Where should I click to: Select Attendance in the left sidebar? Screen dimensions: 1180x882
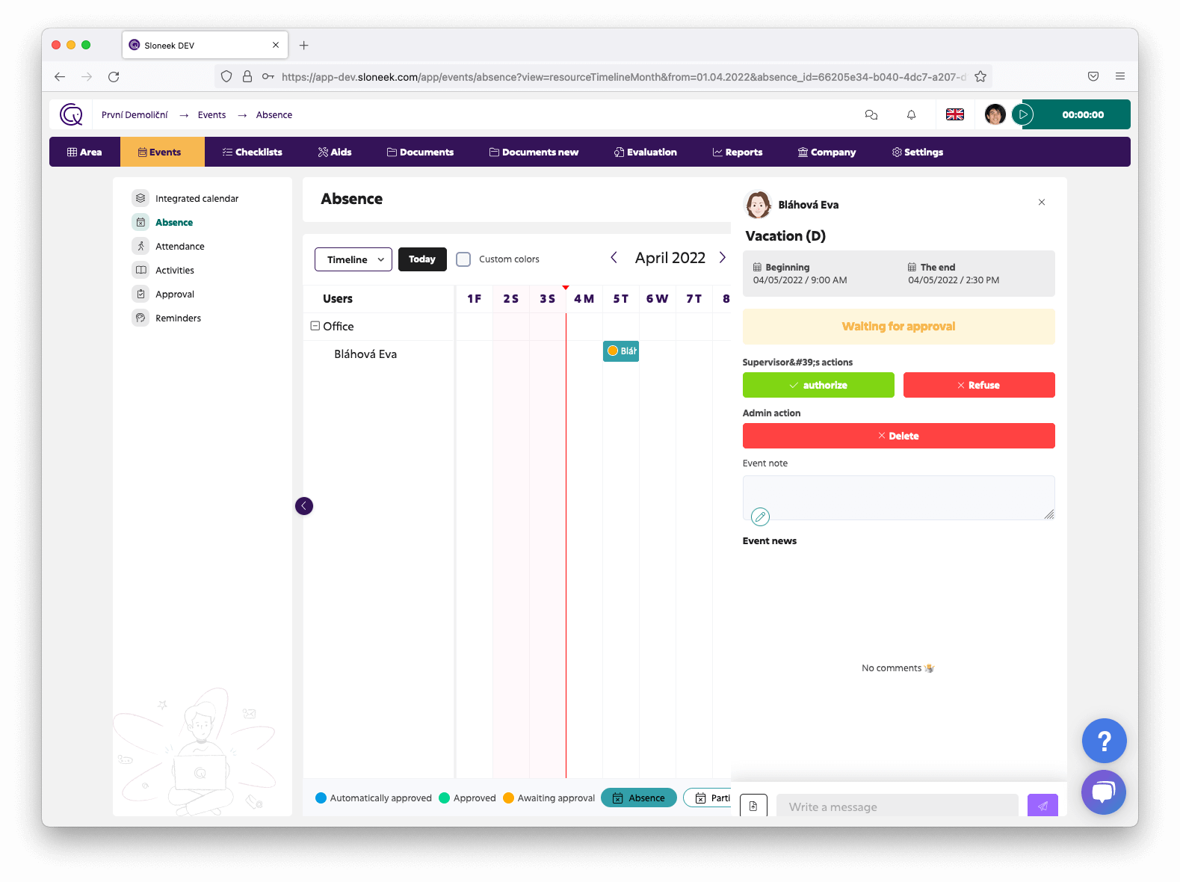(179, 247)
